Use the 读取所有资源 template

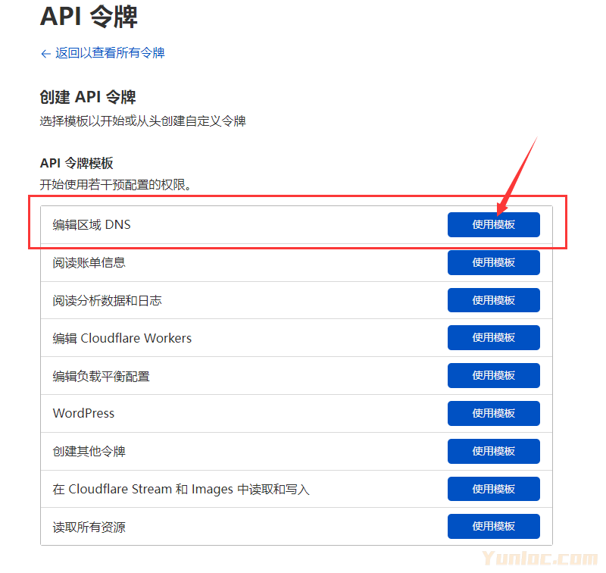(x=493, y=526)
